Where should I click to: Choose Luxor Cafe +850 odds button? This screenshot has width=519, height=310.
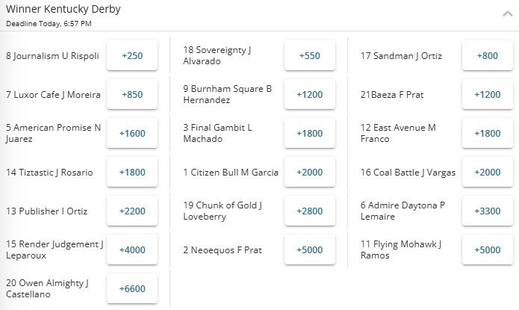tap(132, 95)
